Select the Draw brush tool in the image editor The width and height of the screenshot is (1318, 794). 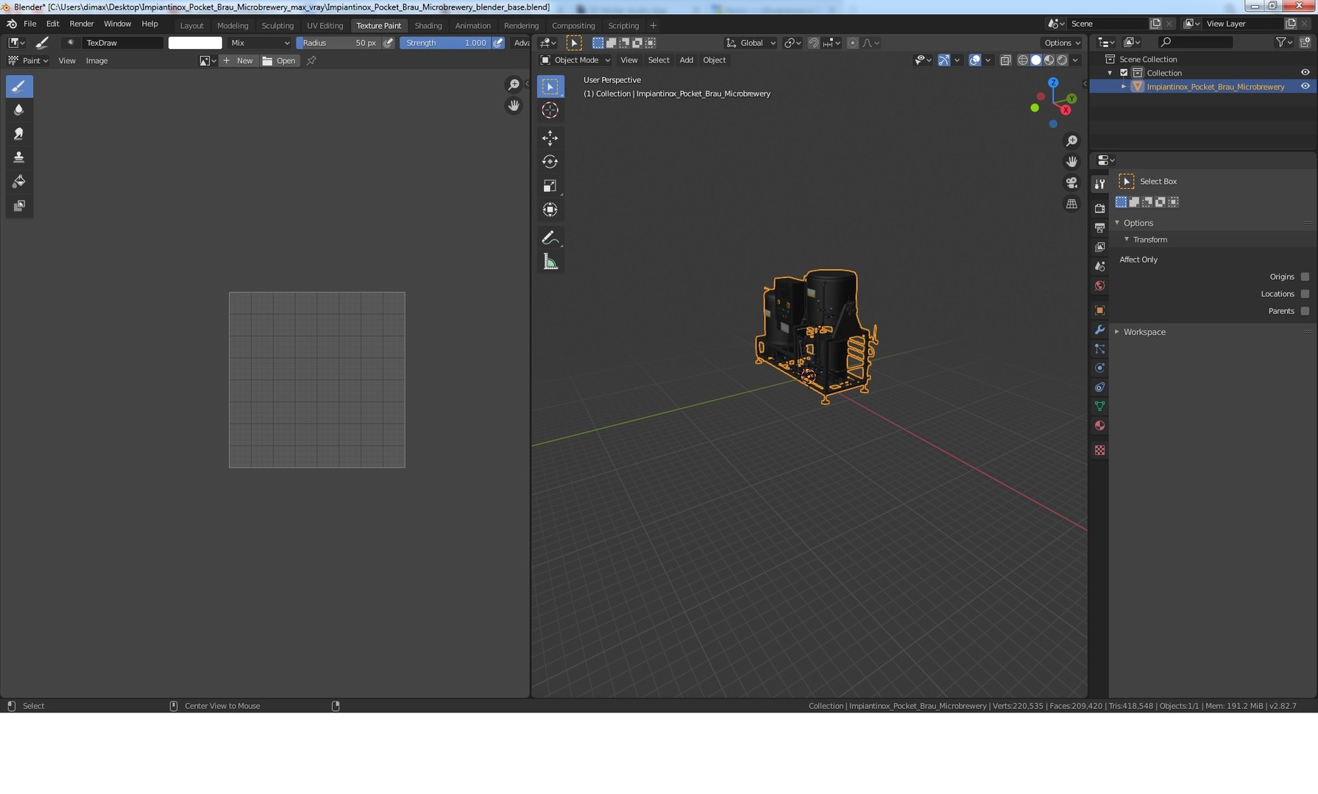(x=19, y=86)
